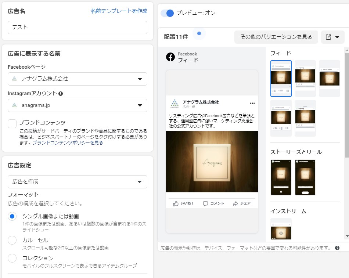Open the branded content policy link
The width and height of the screenshot is (349, 278).
[68, 142]
